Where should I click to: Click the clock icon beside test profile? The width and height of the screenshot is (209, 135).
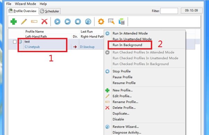tap(20, 42)
